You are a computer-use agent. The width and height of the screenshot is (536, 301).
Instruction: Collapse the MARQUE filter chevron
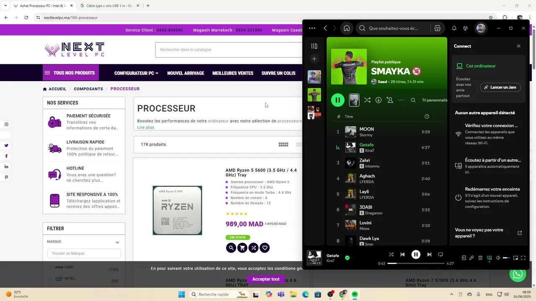pyautogui.click(x=117, y=242)
